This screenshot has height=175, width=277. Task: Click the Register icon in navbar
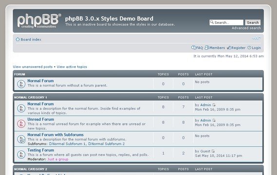pos(229,48)
